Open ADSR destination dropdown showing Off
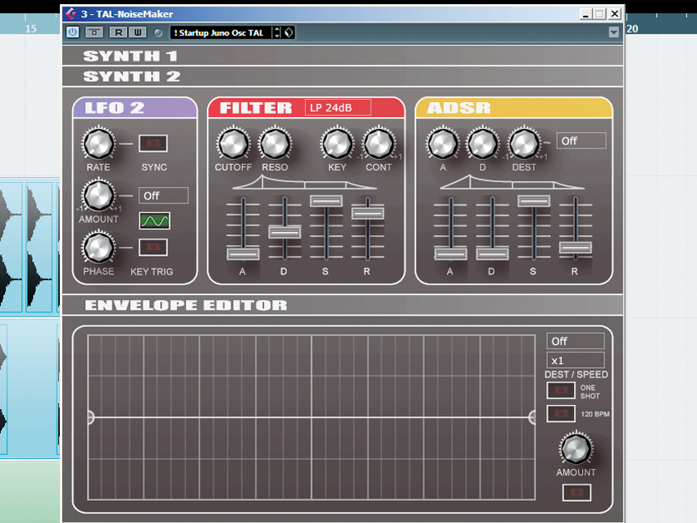Screen dimensions: 697x523 581,141
